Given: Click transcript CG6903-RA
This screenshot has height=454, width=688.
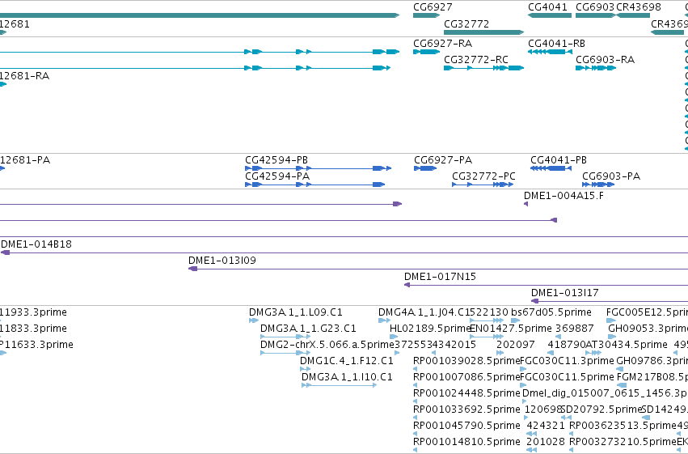Looking at the screenshot, I should tap(596, 68).
